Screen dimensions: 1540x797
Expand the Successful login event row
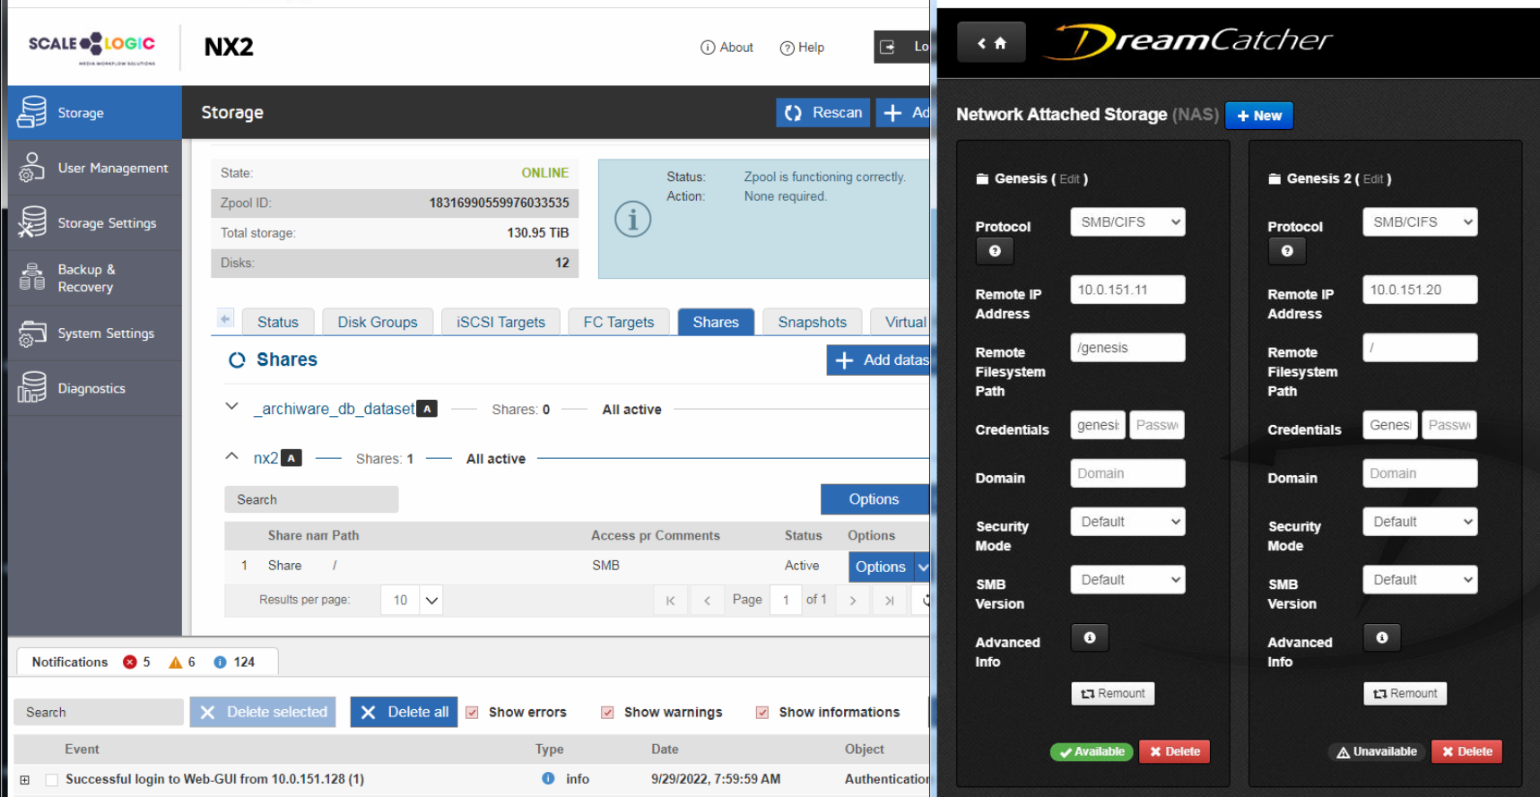24,780
